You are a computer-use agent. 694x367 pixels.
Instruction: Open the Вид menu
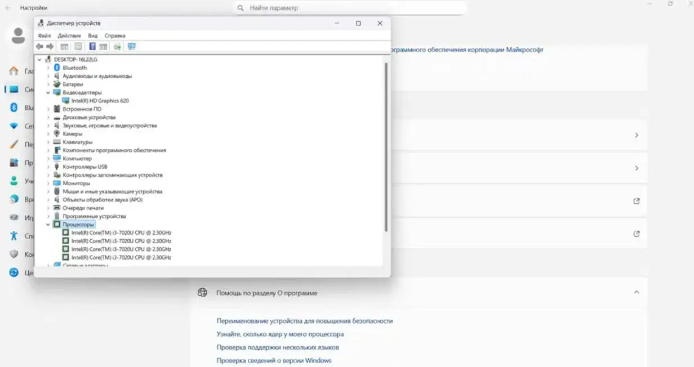93,35
